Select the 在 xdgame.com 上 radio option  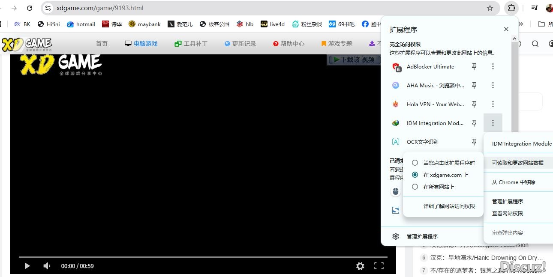click(415, 175)
